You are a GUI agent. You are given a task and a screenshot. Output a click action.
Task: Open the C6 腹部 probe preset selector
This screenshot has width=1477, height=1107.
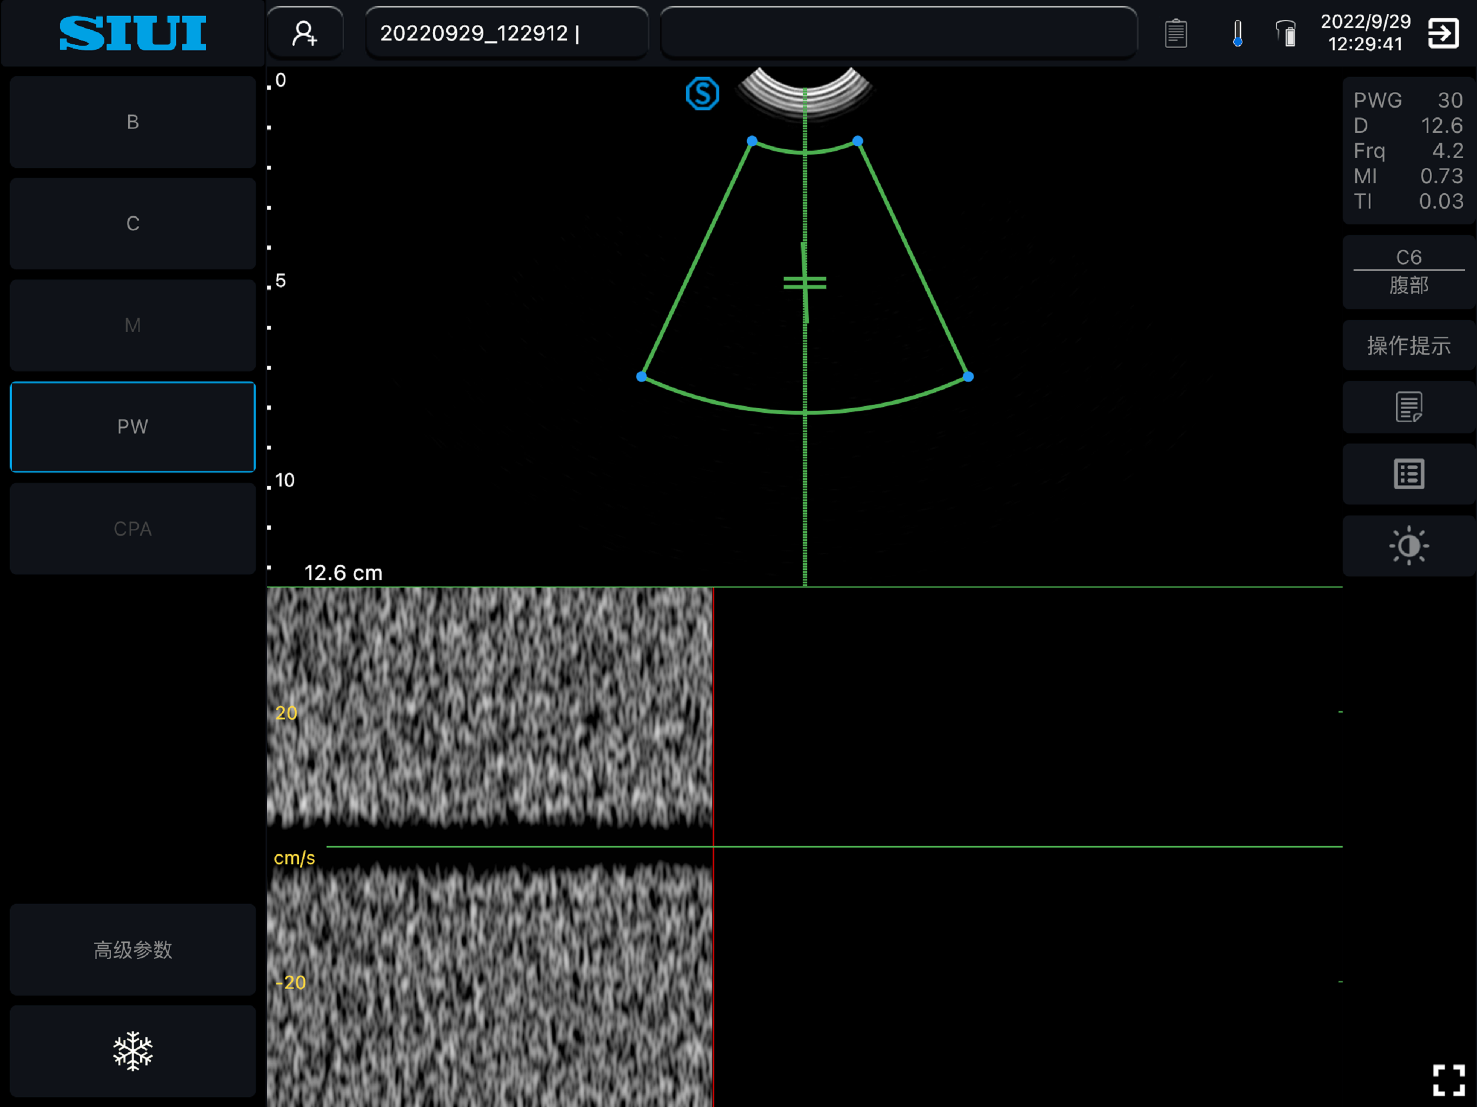1408,272
